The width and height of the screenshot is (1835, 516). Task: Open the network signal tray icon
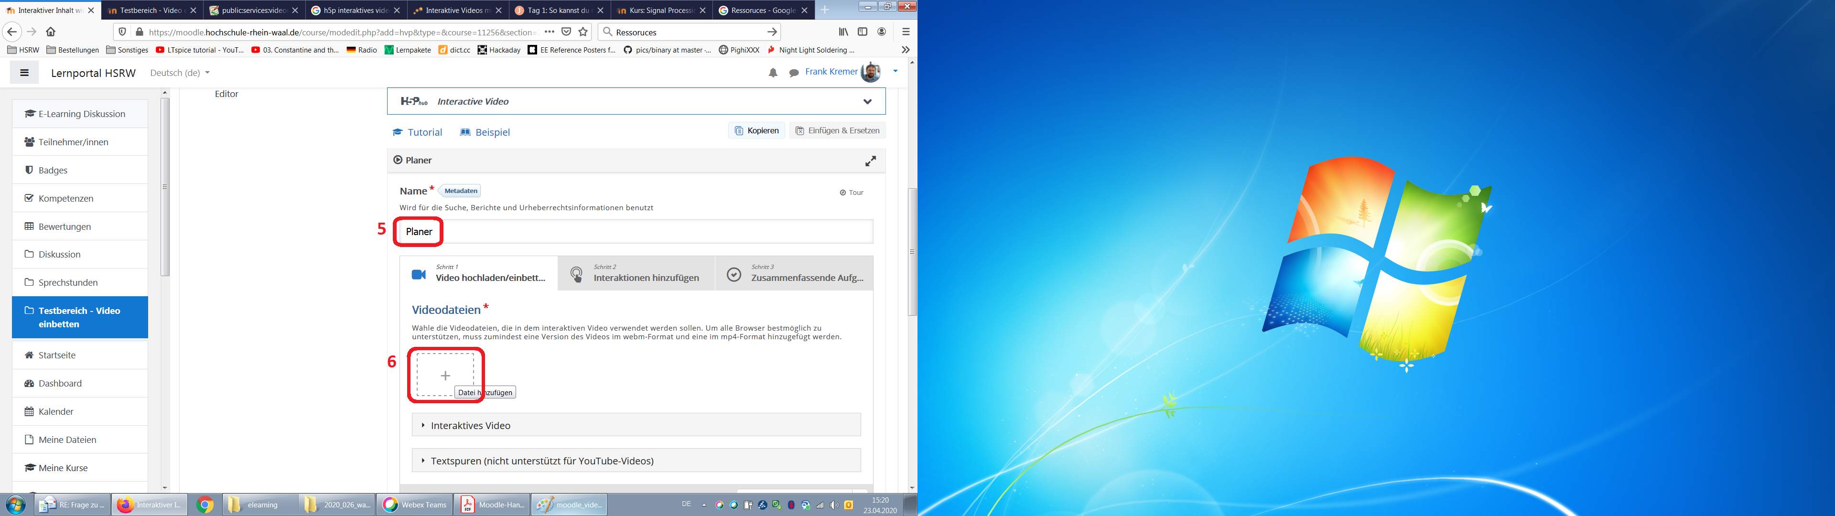point(820,505)
